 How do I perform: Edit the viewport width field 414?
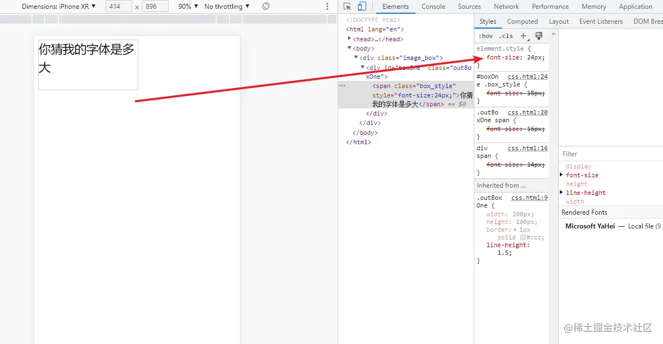click(118, 7)
